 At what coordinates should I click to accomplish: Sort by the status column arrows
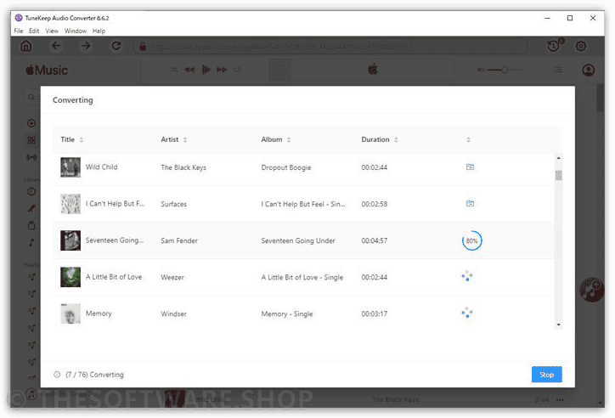[x=468, y=139]
